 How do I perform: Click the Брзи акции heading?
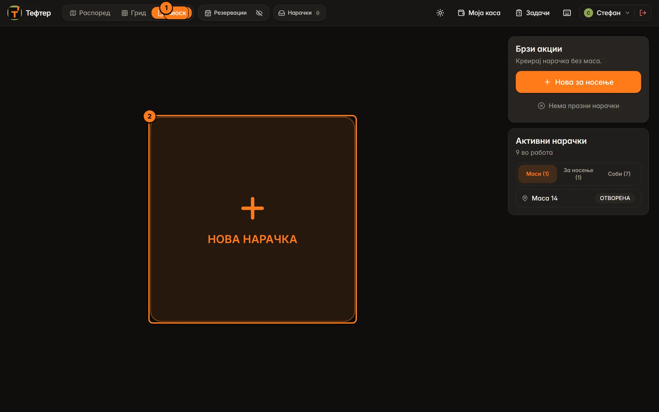point(539,49)
